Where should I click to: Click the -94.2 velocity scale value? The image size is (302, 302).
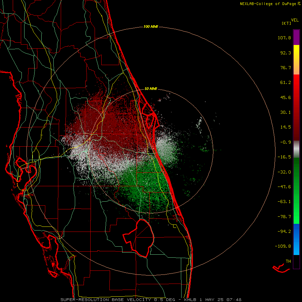click(284, 231)
